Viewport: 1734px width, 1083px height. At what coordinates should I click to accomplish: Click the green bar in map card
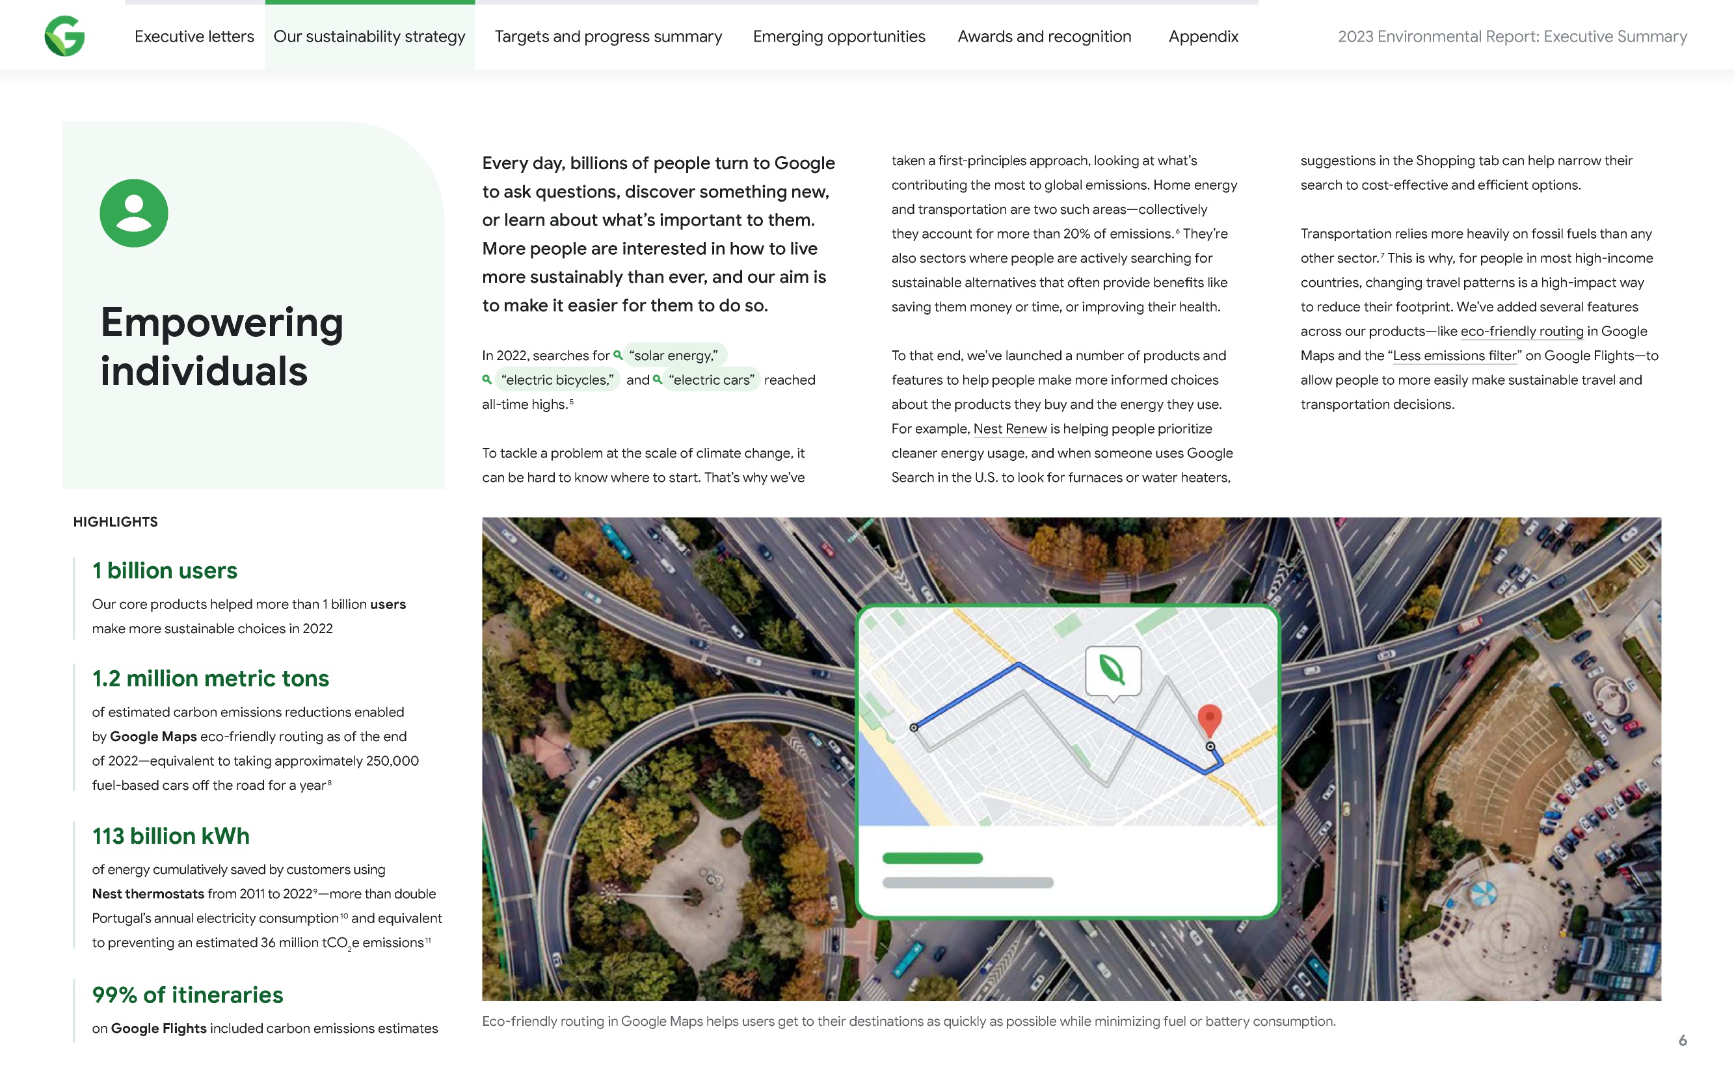coord(932,858)
